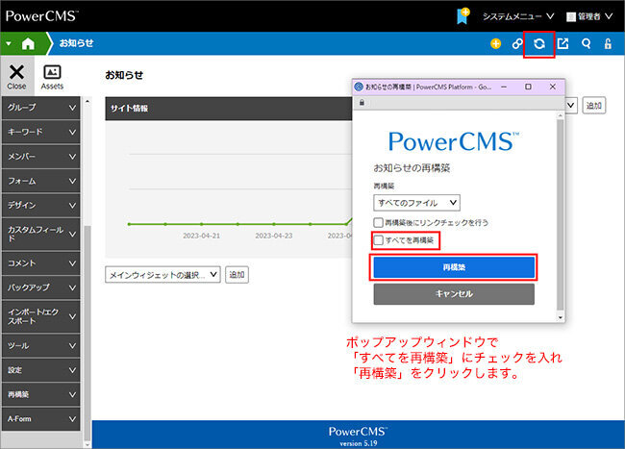Open the external view site icon

coord(562,43)
